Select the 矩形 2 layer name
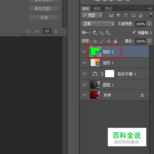 [x=108, y=52]
